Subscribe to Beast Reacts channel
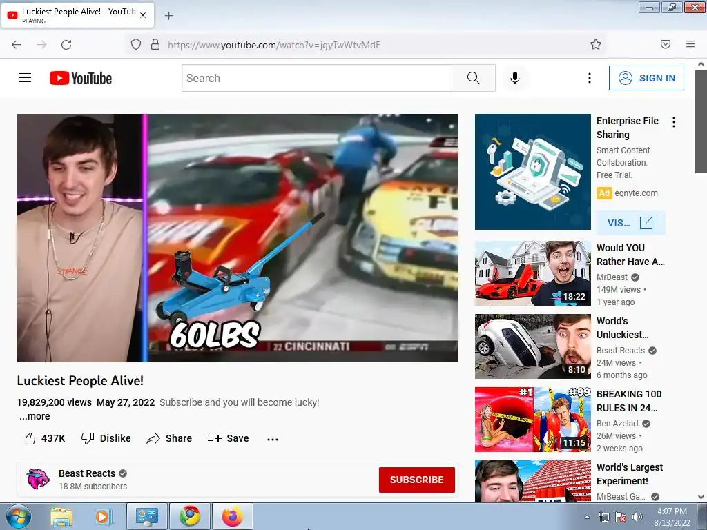 (x=416, y=480)
